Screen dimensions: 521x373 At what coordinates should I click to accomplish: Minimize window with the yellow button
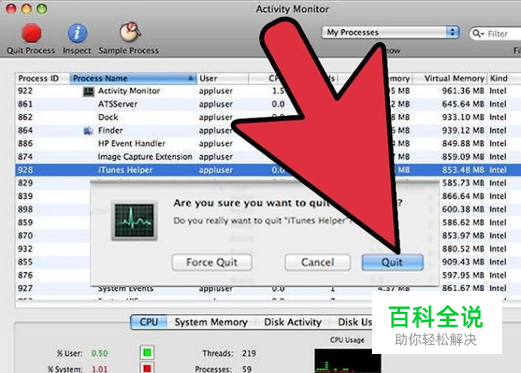26,8
